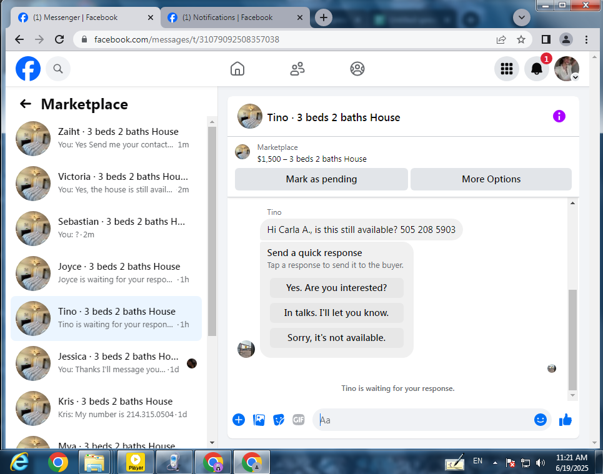Reload the page
The width and height of the screenshot is (603, 474).
[59, 39]
